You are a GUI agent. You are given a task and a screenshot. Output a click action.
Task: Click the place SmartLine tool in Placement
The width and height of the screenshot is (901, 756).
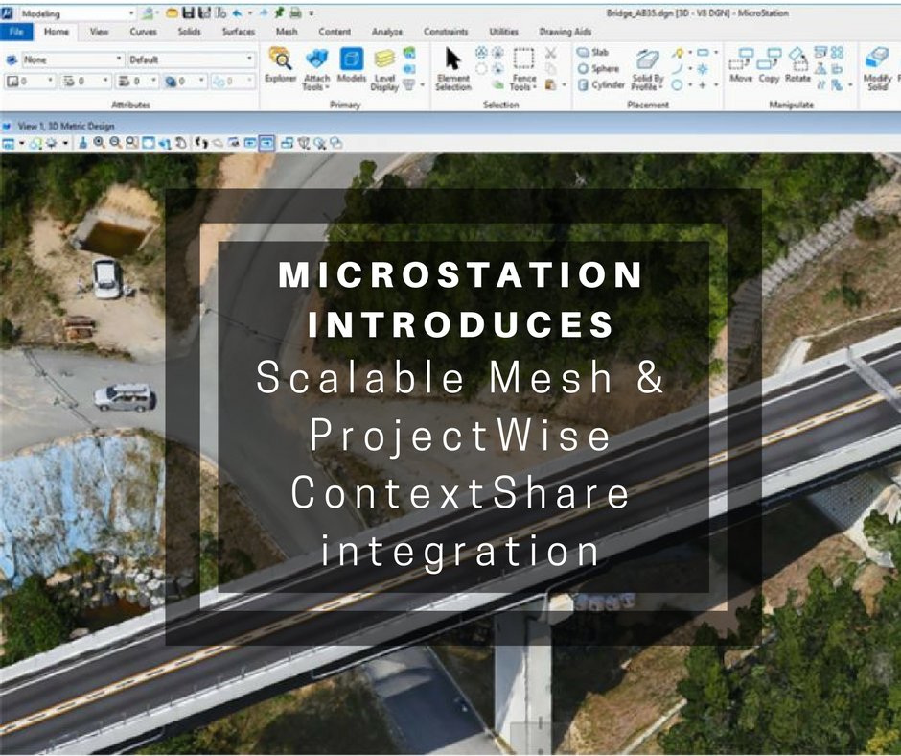coord(678,54)
